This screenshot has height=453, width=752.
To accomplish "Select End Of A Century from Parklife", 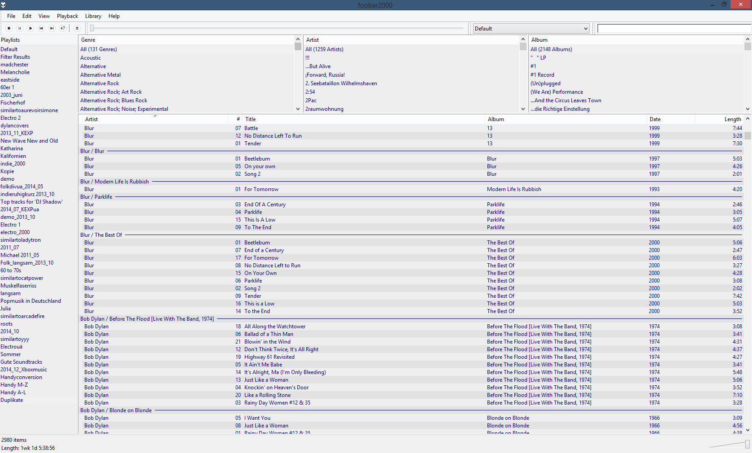I will tap(411, 205).
